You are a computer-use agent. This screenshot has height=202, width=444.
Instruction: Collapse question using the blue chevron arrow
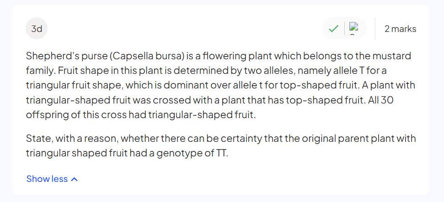[x=74, y=179]
